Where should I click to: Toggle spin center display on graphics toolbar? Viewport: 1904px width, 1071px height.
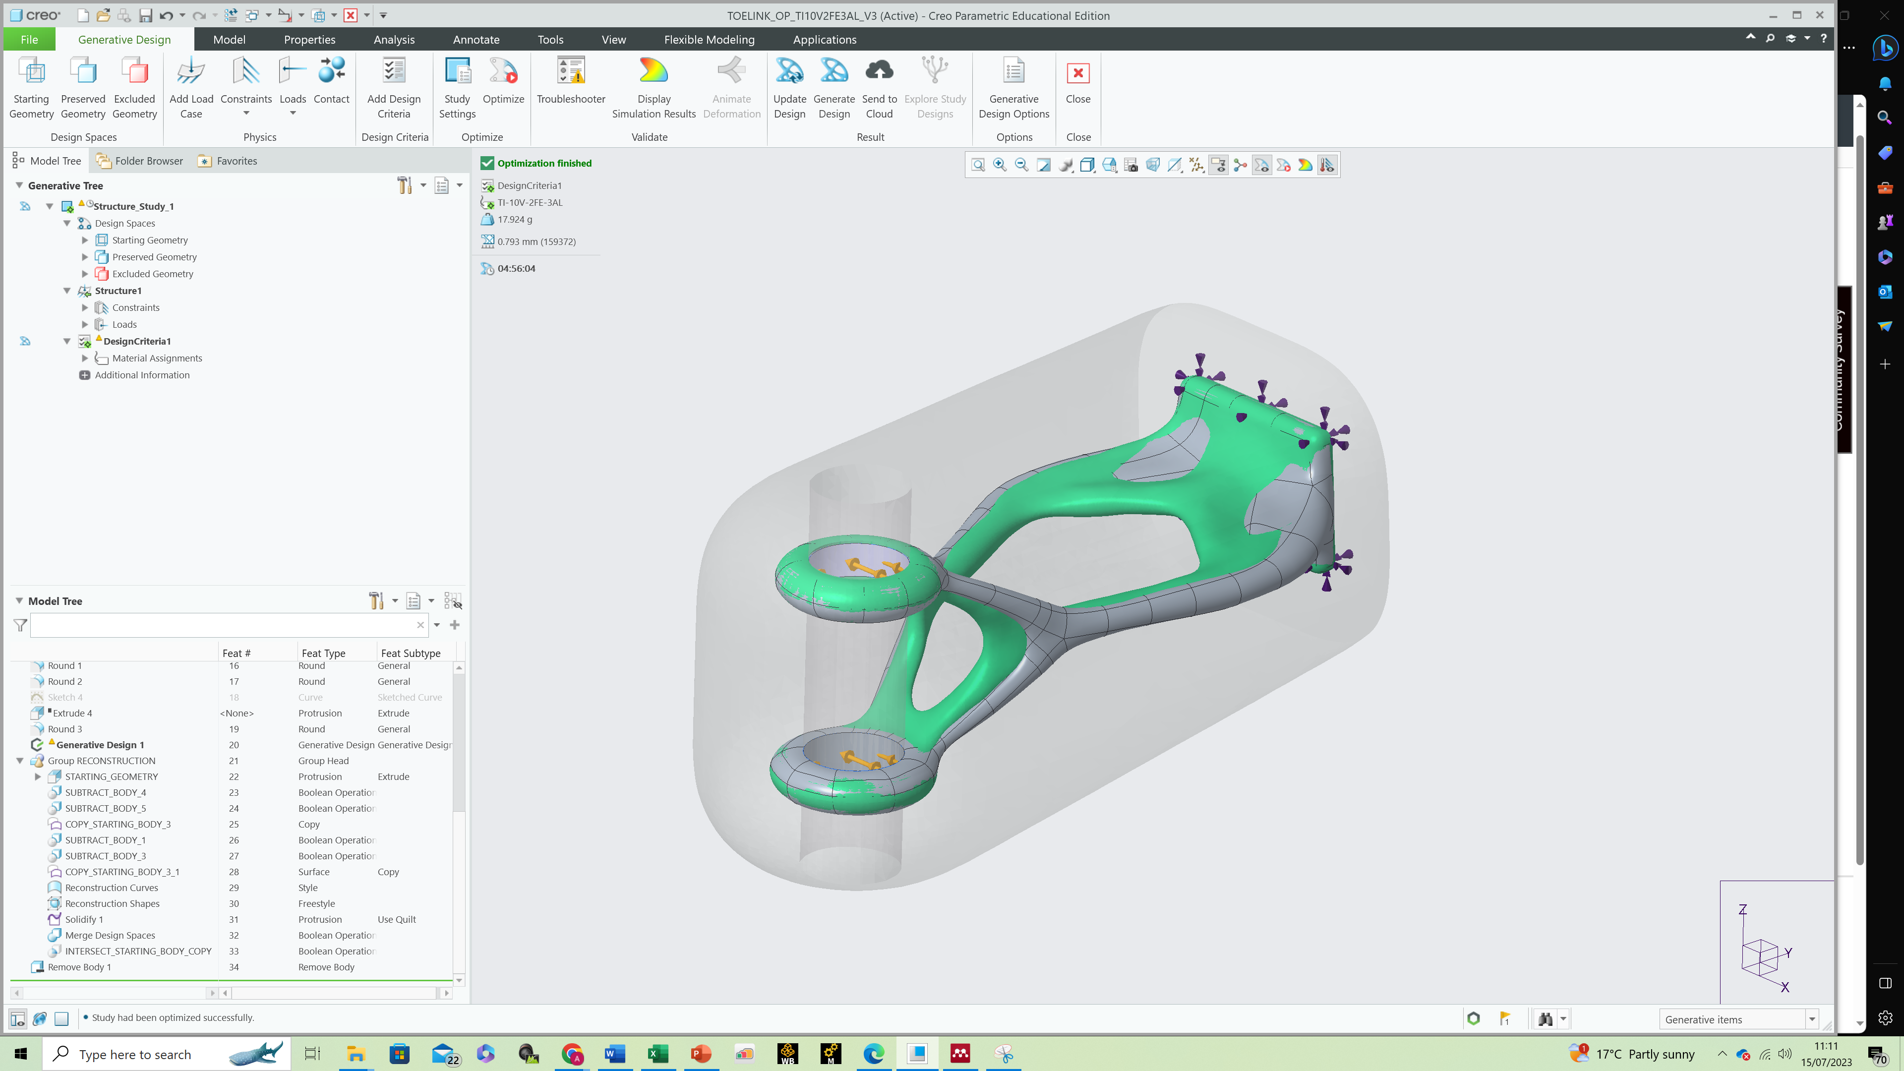click(1240, 165)
